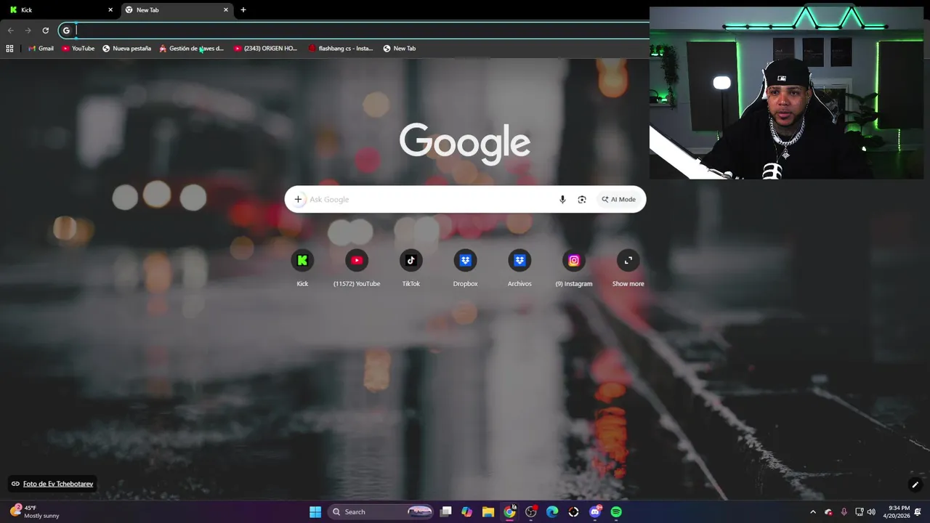This screenshot has height=523, width=930.
Task: Open the (9) Instagram shortcut tile
Action: (x=574, y=268)
